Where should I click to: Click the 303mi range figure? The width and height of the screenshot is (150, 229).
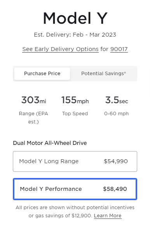tap(34, 100)
